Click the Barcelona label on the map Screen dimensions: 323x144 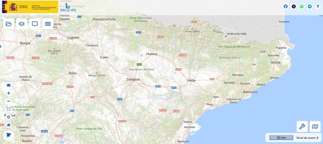click(x=250, y=92)
